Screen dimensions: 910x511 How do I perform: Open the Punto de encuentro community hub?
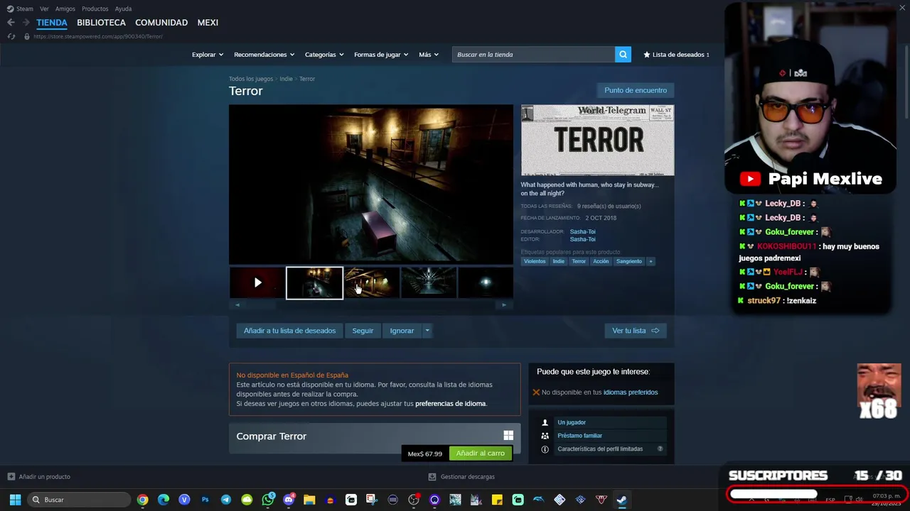click(x=636, y=90)
